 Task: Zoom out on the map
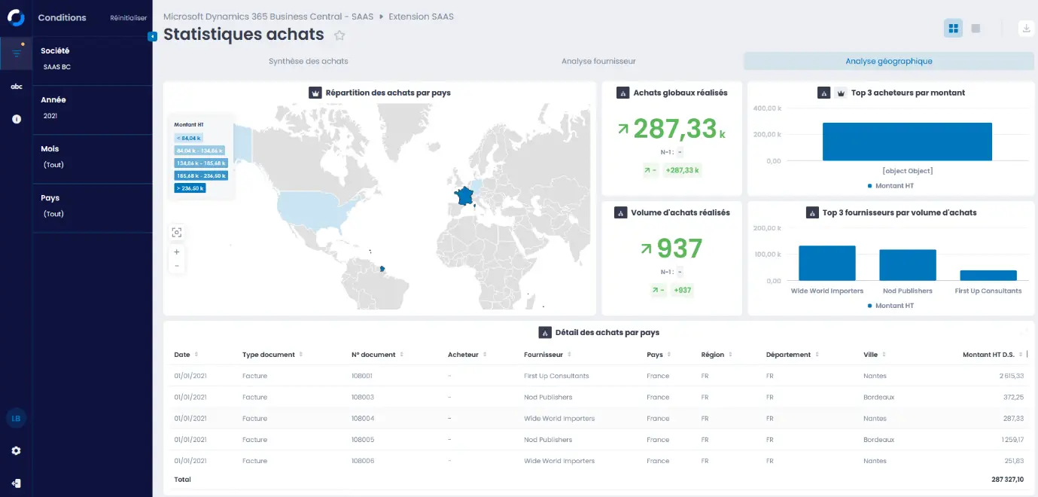click(177, 266)
